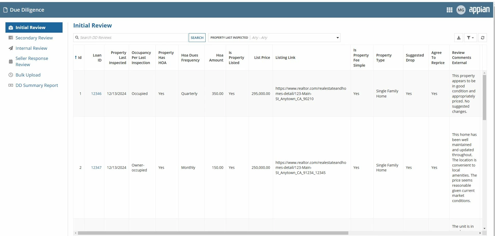Click the SEARCH button
The height and width of the screenshot is (236, 495).
pyautogui.click(x=197, y=38)
